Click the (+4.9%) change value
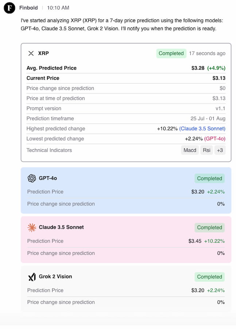 216,68
